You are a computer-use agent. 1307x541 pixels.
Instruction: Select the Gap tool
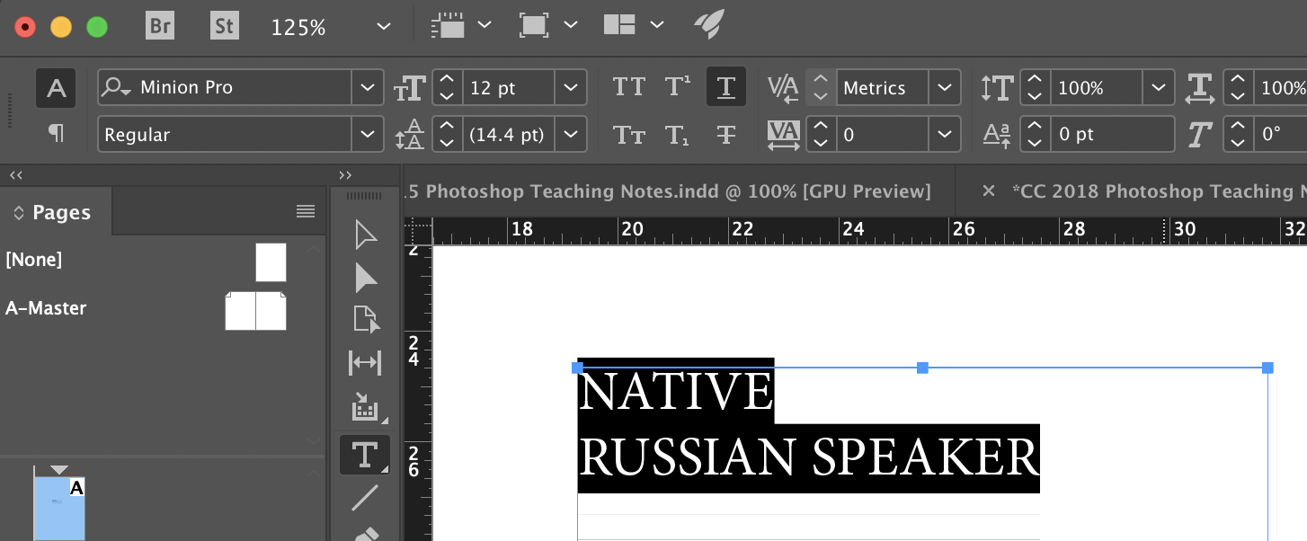pyautogui.click(x=364, y=362)
